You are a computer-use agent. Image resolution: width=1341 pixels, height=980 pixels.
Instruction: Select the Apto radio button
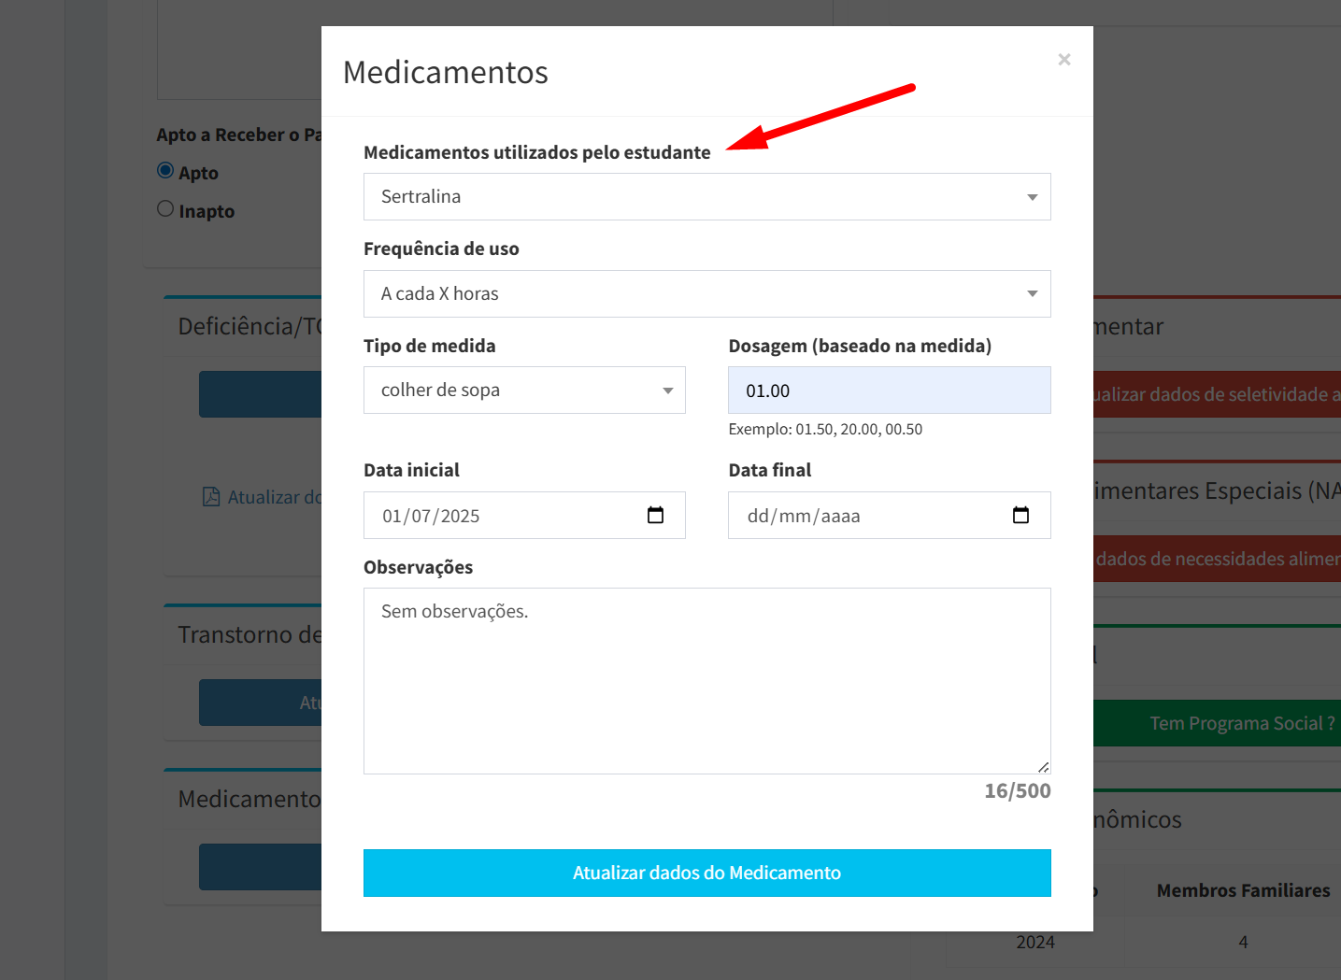tap(165, 171)
